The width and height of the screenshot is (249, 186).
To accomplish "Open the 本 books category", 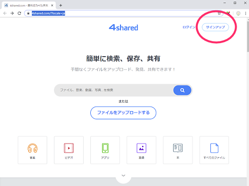I will 178,150.
